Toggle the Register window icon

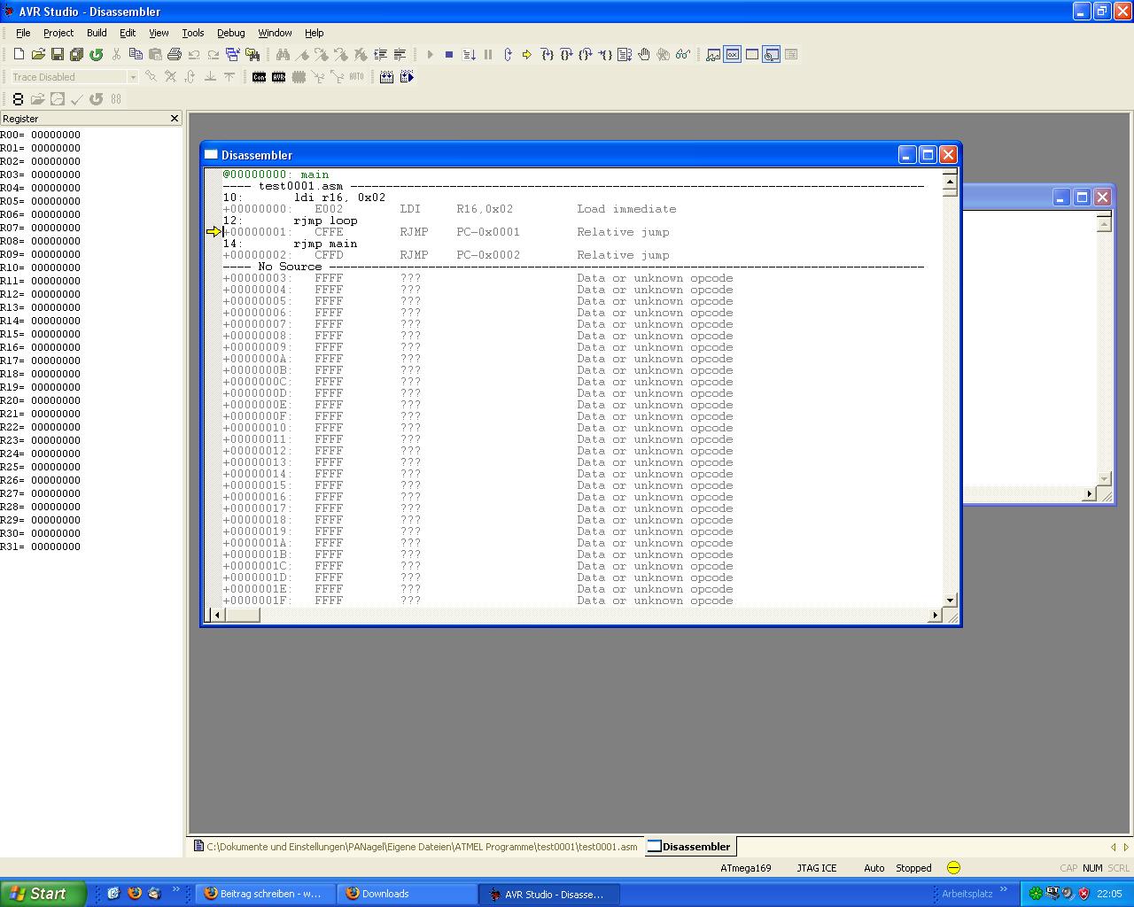pyautogui.click(x=733, y=55)
